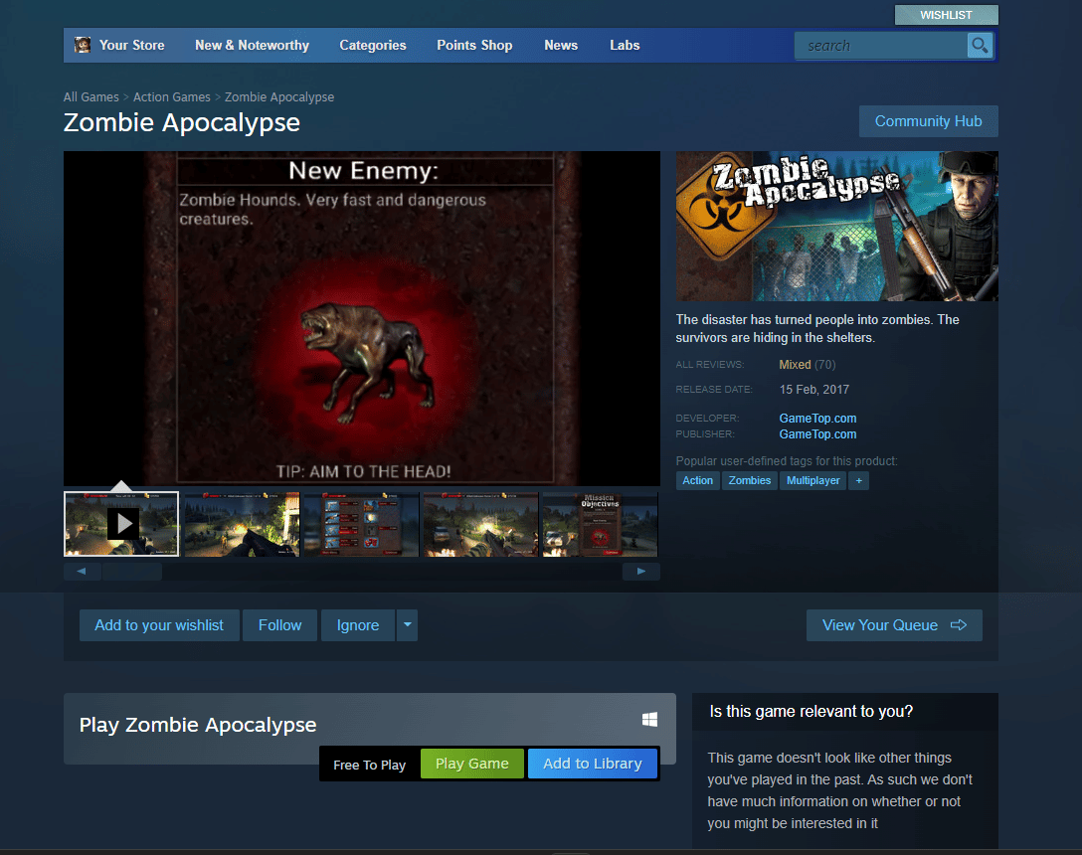The image size is (1082, 855).
Task: Open the Community Hub
Action: click(928, 121)
